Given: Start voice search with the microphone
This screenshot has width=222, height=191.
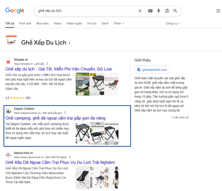Looking at the screenshot, I should [159, 11].
